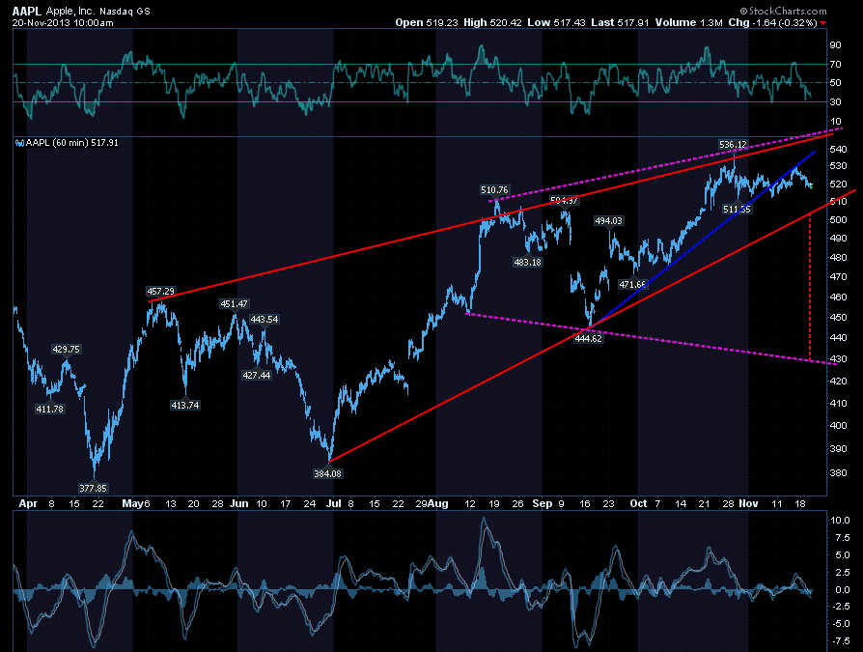
Task: Click the 511.55 price label
Action: 737,210
